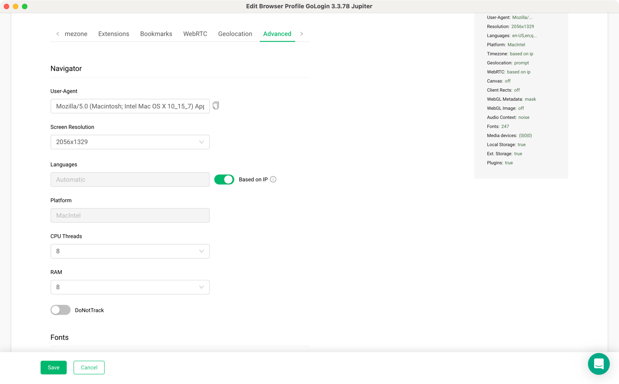619x384 pixels.
Task: Click the Fonts 247 summary value
Action: click(x=505, y=126)
